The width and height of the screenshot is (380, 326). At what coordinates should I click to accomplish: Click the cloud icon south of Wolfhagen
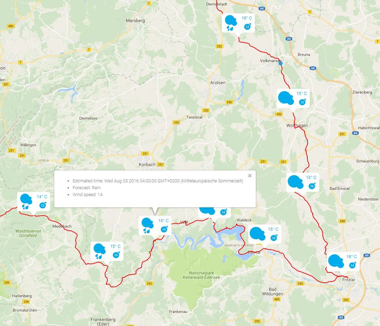295,182
